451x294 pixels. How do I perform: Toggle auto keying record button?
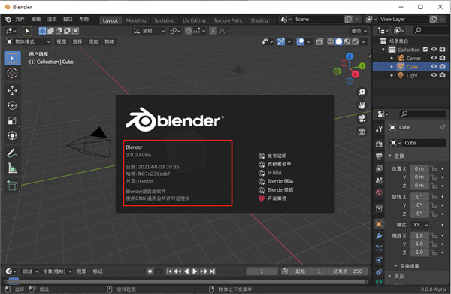click(150, 271)
